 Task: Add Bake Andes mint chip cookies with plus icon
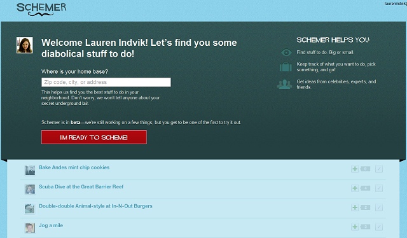355,169
